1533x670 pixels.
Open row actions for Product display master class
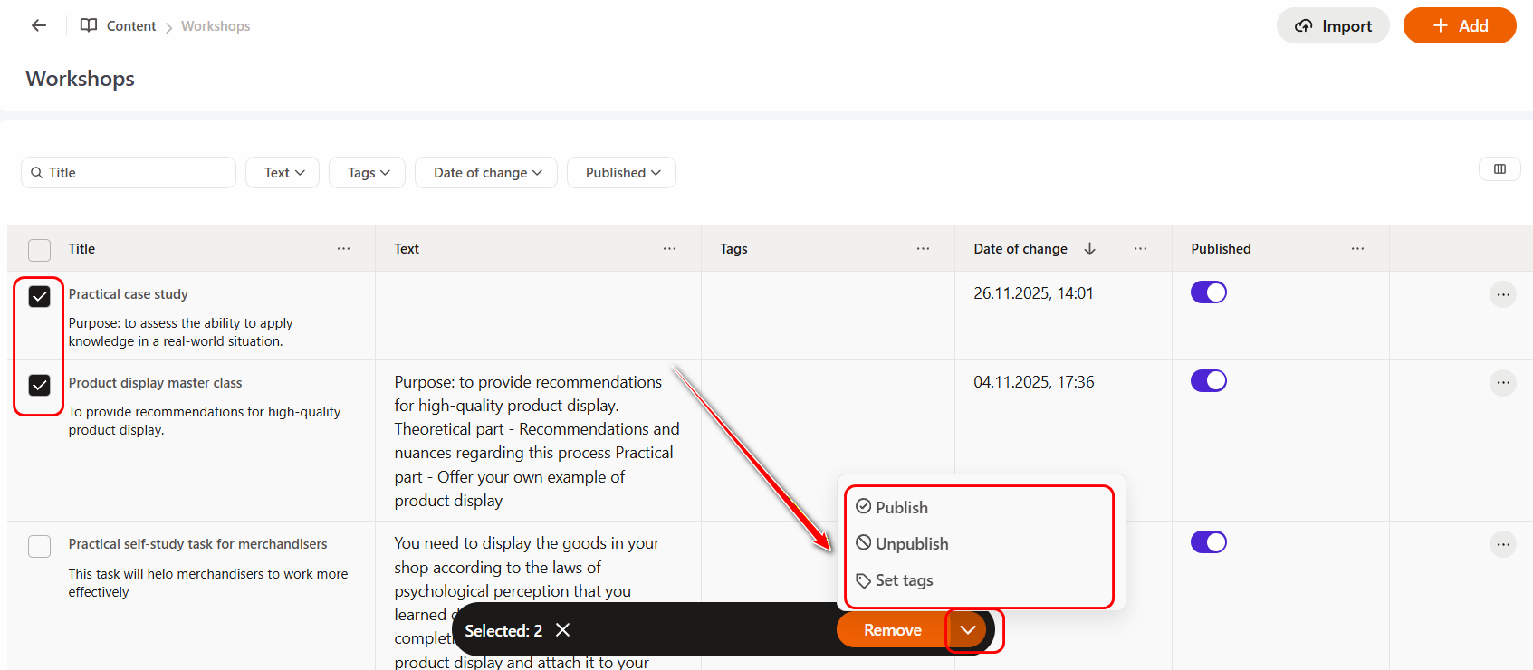coord(1502,383)
